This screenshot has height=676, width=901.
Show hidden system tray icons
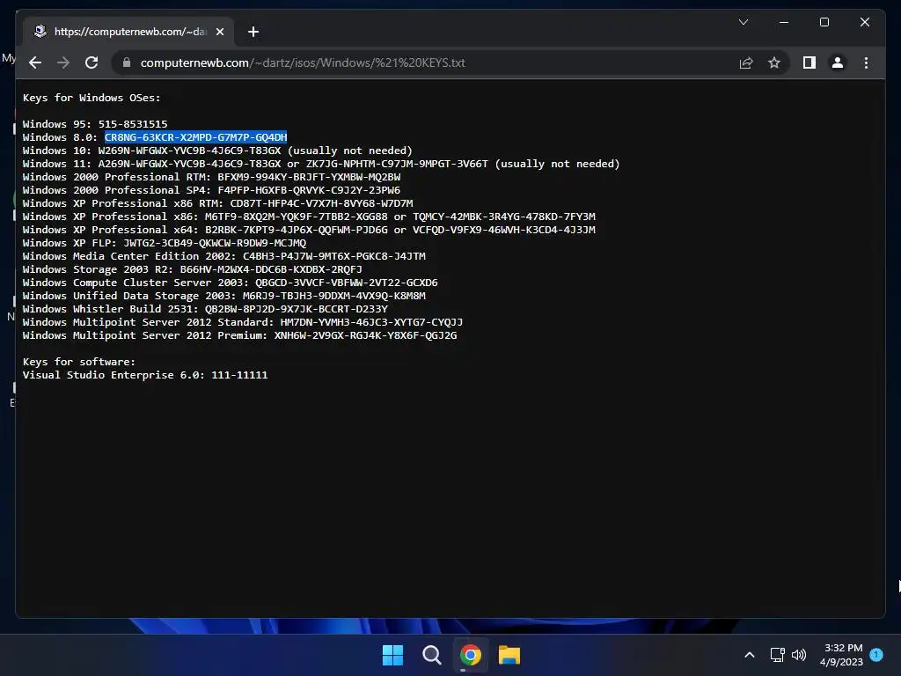(750, 655)
